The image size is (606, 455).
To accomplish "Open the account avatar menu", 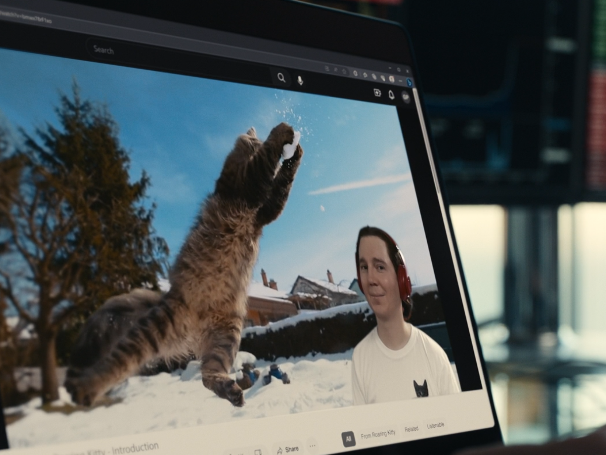I will pos(406,97).
